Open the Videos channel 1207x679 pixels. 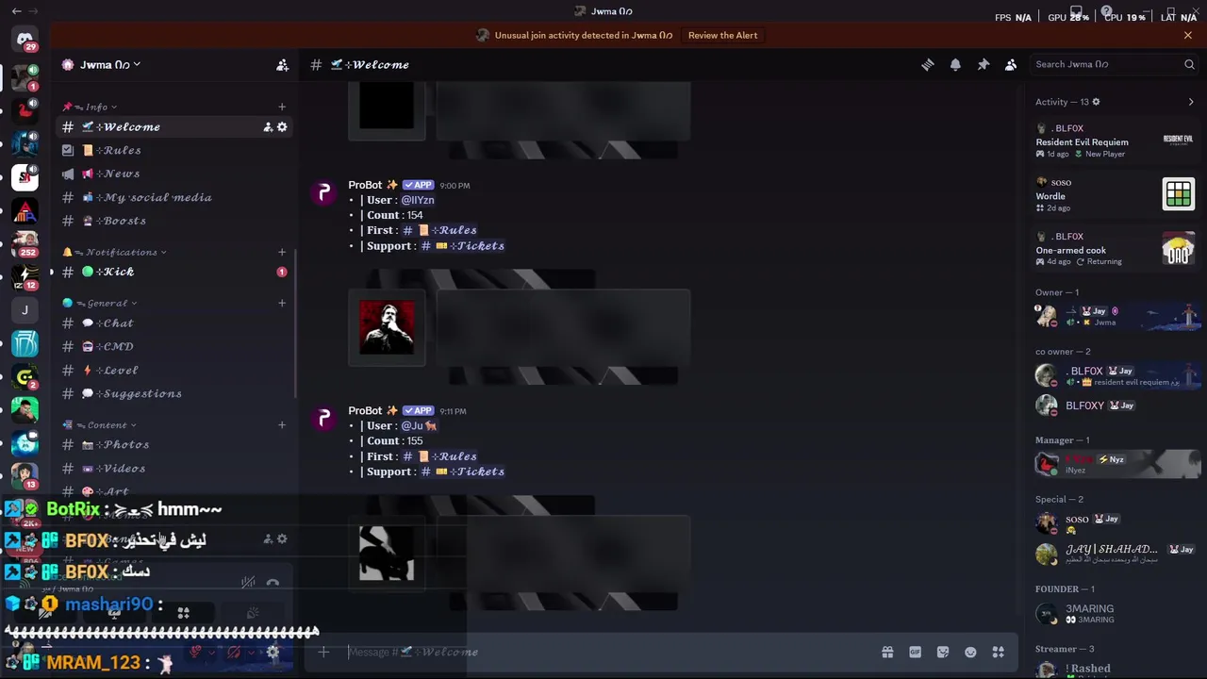coord(175,468)
